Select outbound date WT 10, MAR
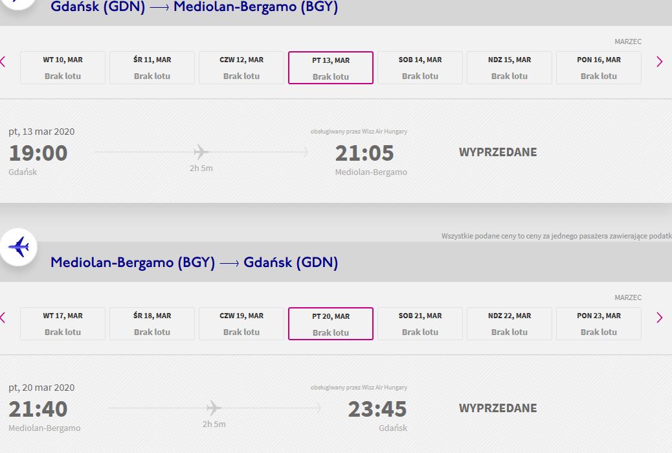Image resolution: width=672 pixels, height=453 pixels. click(63, 67)
